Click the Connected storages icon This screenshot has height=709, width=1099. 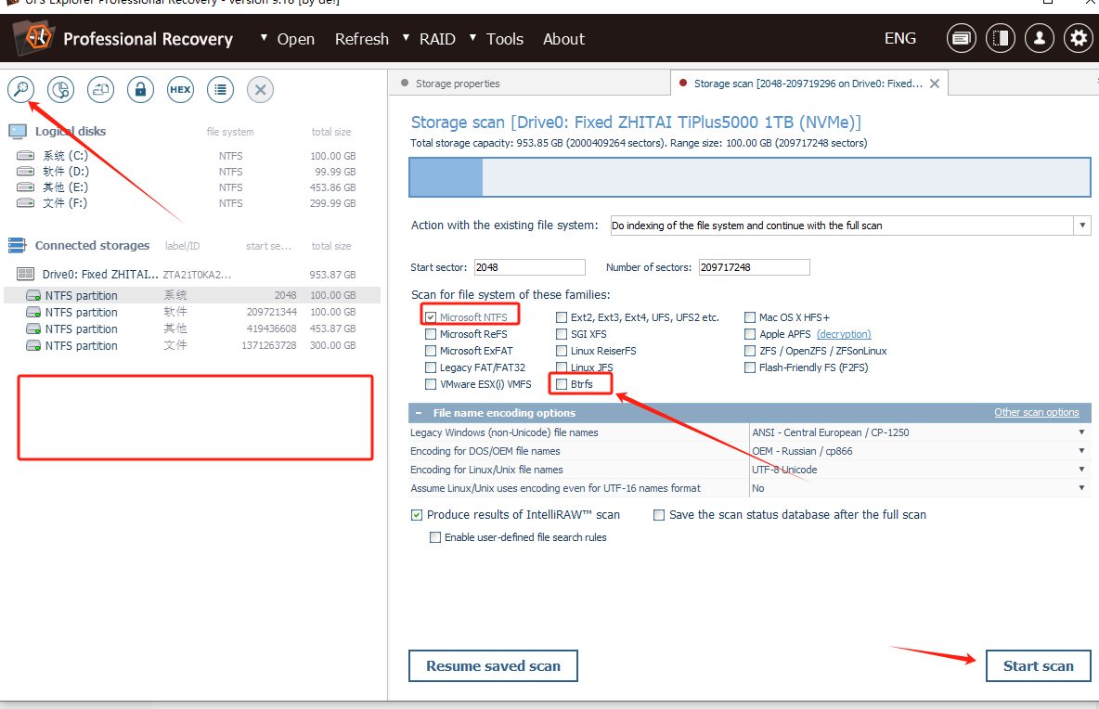click(x=18, y=245)
